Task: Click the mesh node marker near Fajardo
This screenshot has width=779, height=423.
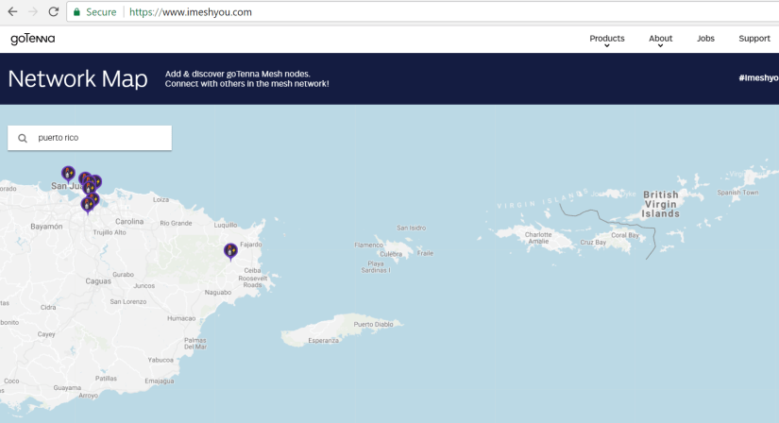Action: point(230,250)
